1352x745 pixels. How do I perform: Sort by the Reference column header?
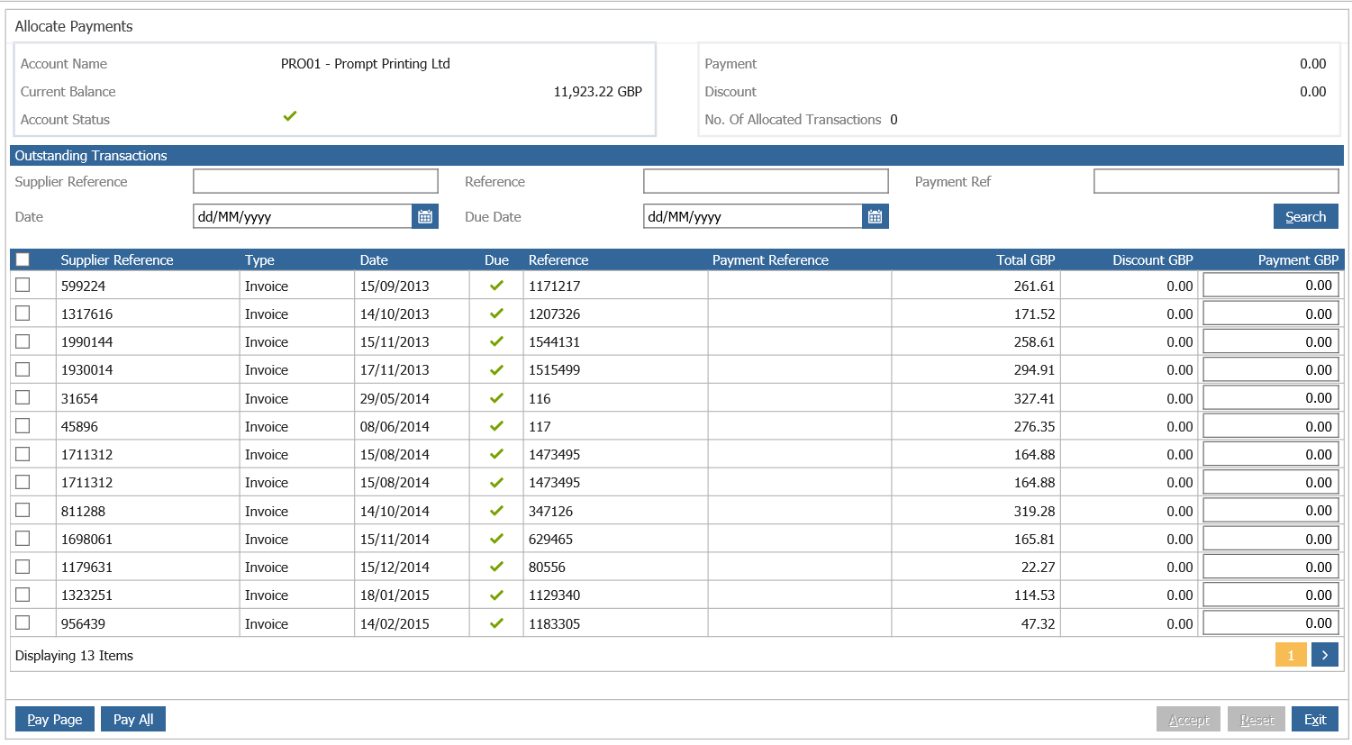tap(558, 259)
